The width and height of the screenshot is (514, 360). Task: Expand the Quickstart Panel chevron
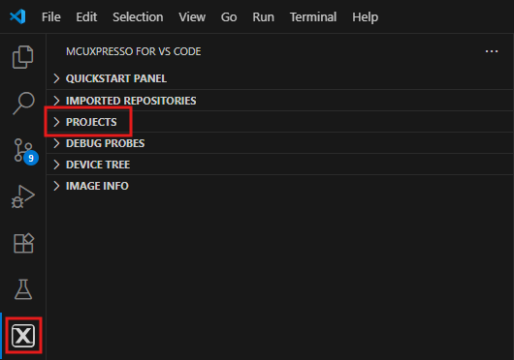(x=56, y=78)
